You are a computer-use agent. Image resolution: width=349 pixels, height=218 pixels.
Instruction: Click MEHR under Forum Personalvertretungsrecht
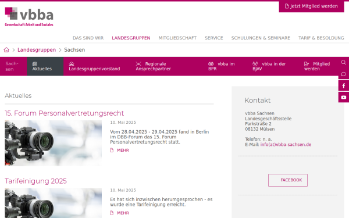point(123,150)
